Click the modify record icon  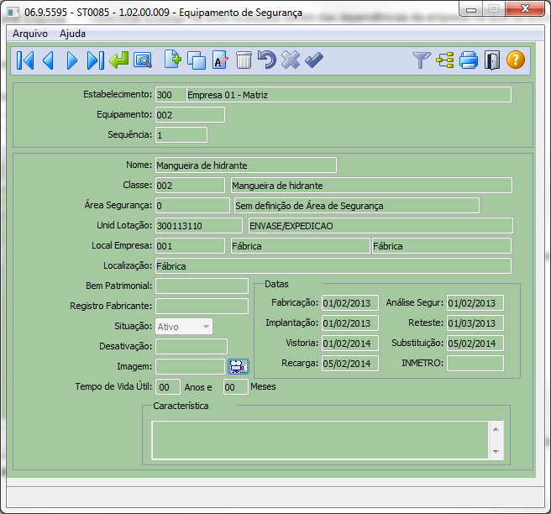220,60
